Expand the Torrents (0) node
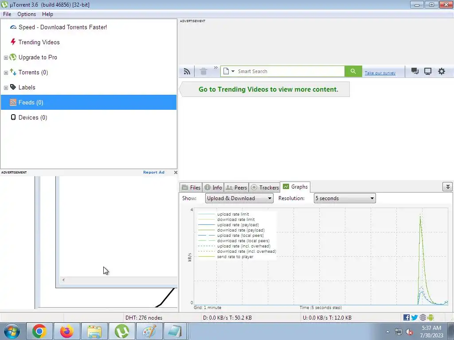 click(x=6, y=73)
